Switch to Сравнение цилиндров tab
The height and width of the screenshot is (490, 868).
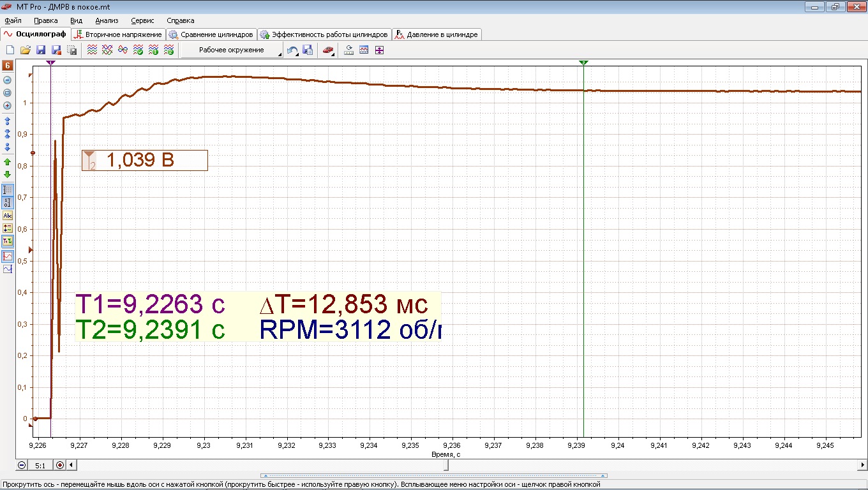click(211, 34)
